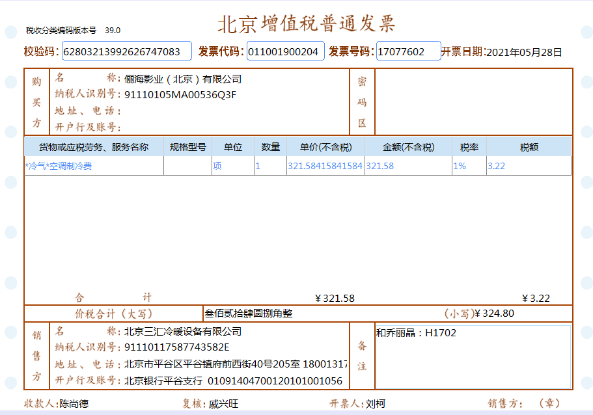Viewport: 593px width, 415px height.
Task: Click the 校验码 input field
Action: [x=127, y=51]
